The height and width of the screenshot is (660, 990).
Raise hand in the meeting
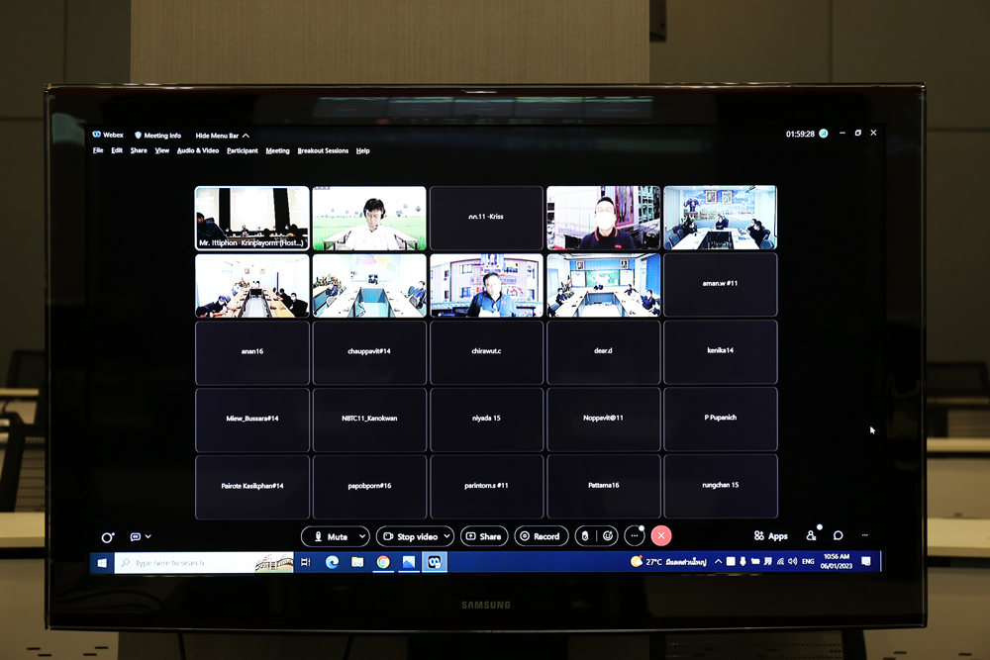click(585, 536)
